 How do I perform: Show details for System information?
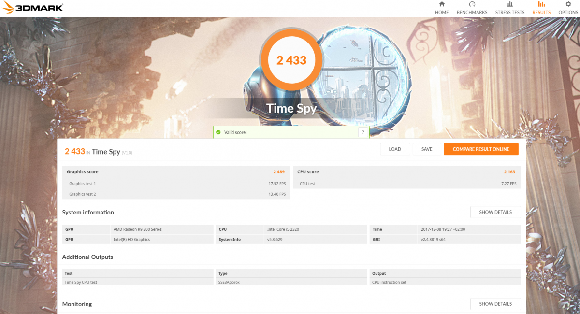[x=495, y=212]
